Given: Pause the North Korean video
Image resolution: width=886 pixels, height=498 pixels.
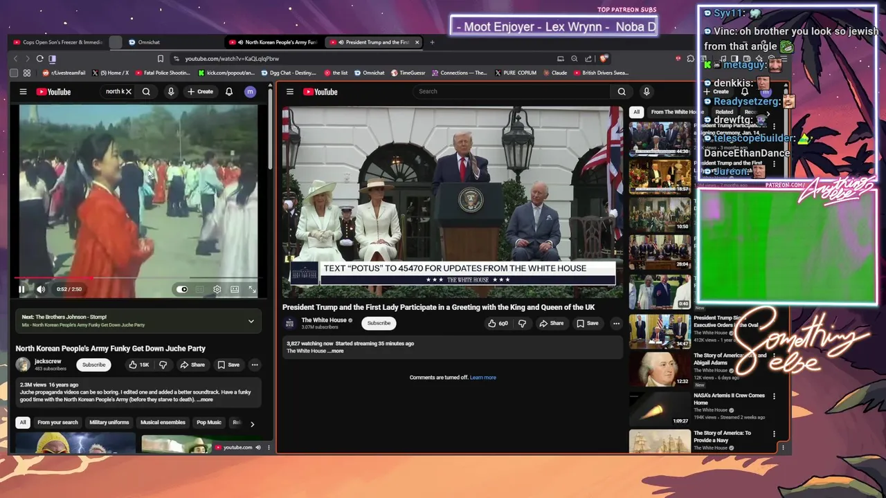Looking at the screenshot, I should point(21,289).
